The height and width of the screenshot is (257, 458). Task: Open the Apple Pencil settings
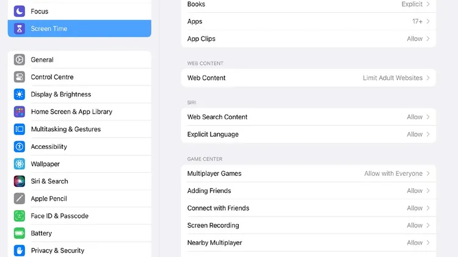coord(79,199)
